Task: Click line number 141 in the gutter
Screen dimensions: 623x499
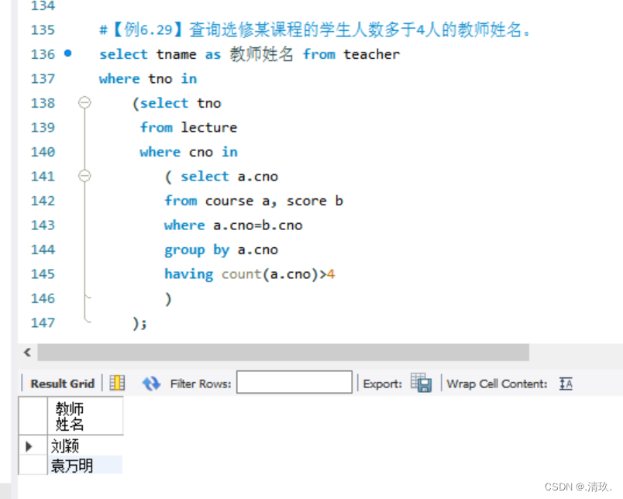Action: click(x=43, y=176)
